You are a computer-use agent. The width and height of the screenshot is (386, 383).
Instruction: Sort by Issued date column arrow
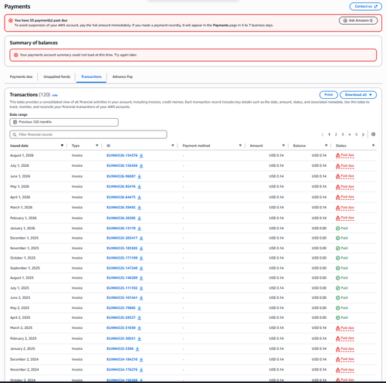pyautogui.click(x=62, y=145)
